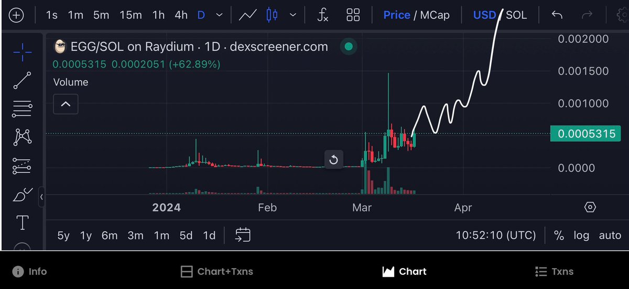Screen dimensions: 629x289
Task: Click the Mar date axis label
Action: (x=362, y=208)
